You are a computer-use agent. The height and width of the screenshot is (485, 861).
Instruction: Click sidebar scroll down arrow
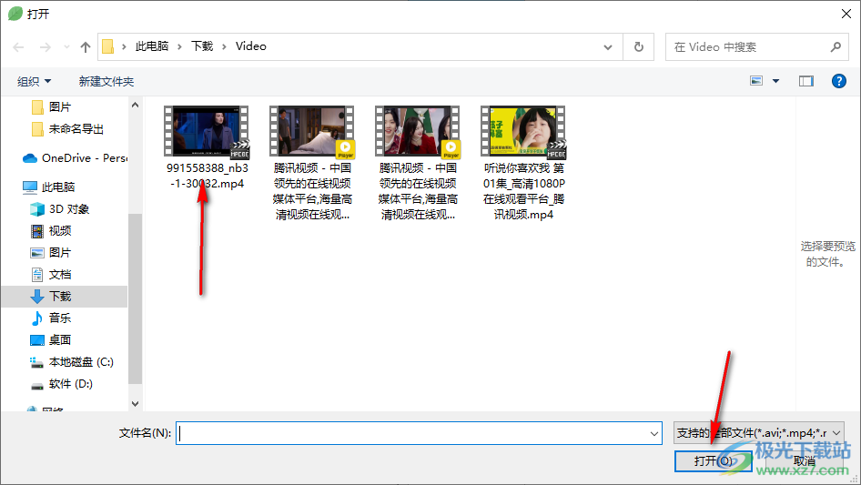pyautogui.click(x=135, y=404)
